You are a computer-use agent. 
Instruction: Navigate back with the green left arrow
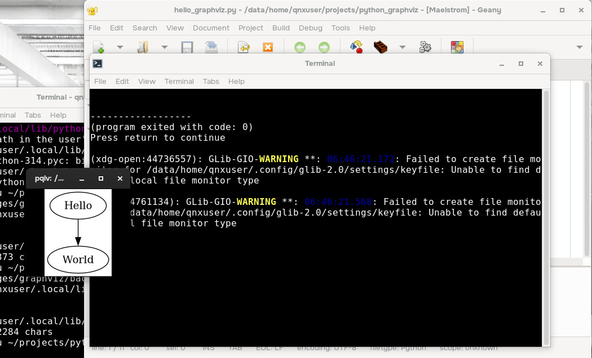click(x=300, y=47)
